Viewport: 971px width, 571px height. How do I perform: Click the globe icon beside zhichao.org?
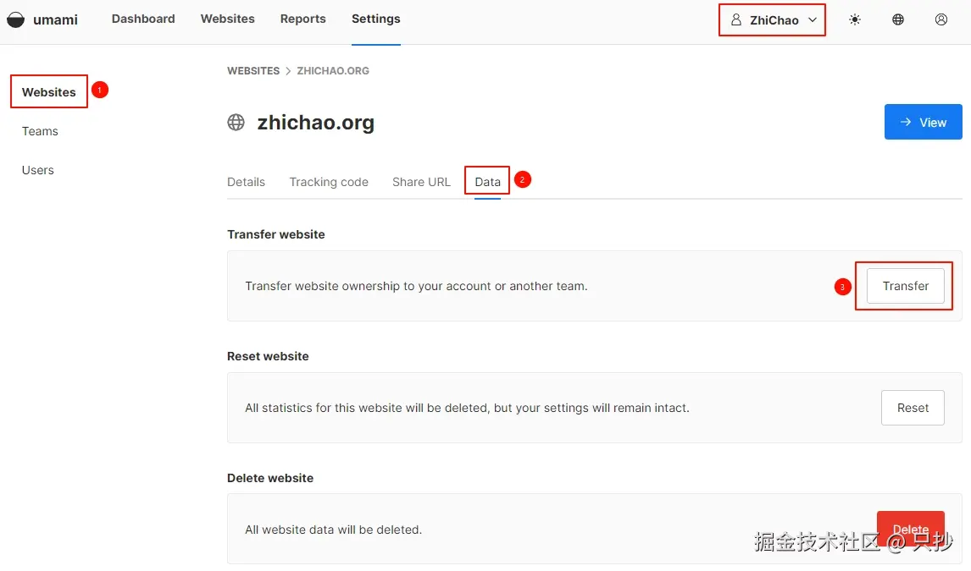pos(236,123)
